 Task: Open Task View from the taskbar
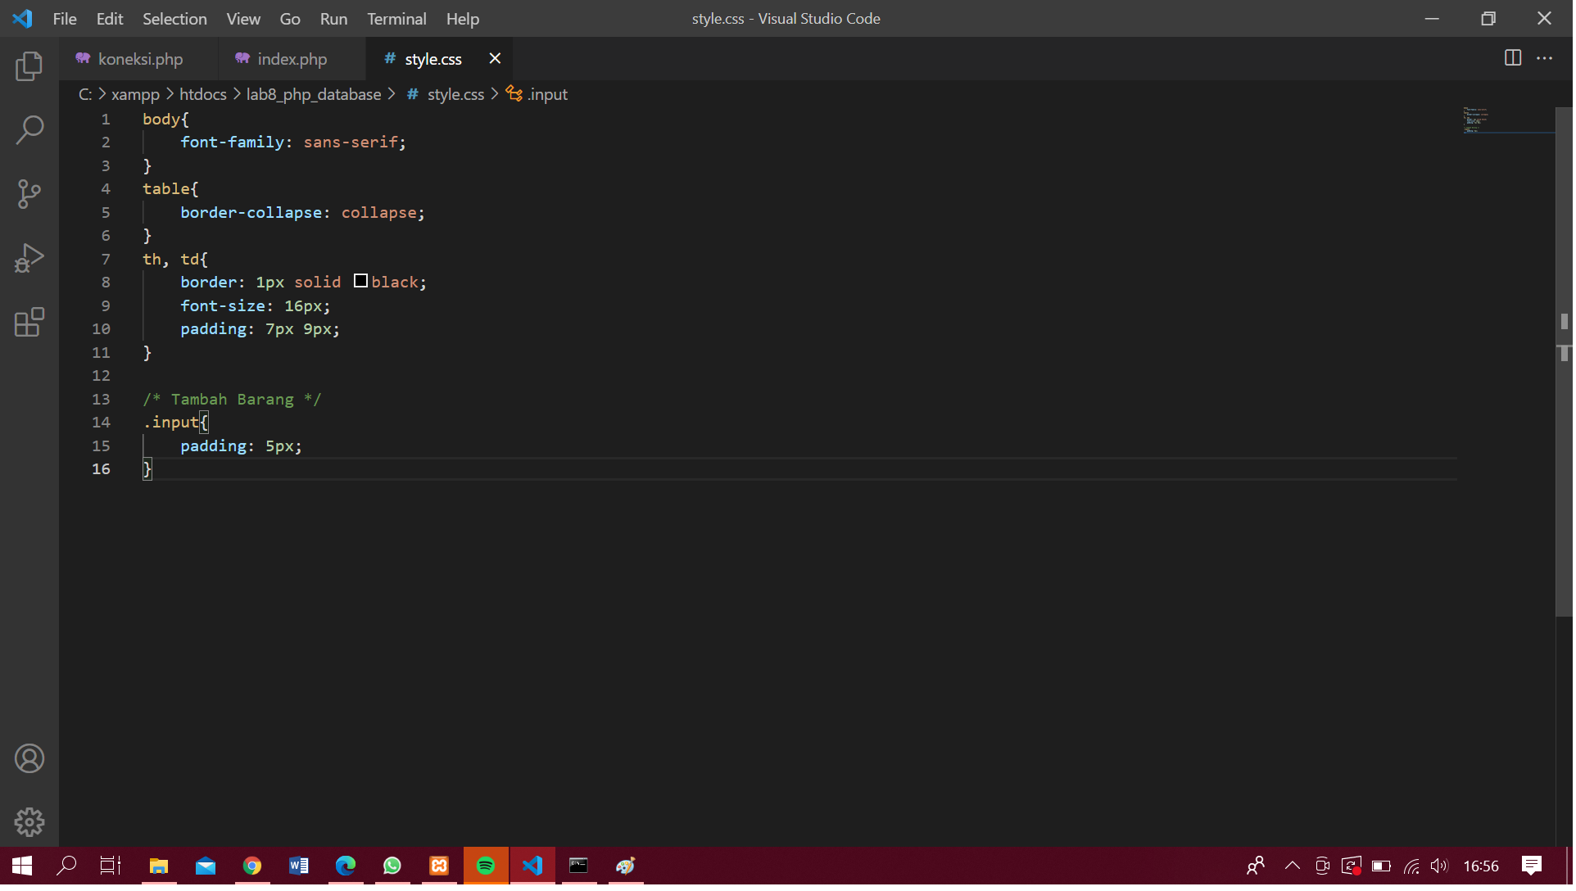coord(111,867)
